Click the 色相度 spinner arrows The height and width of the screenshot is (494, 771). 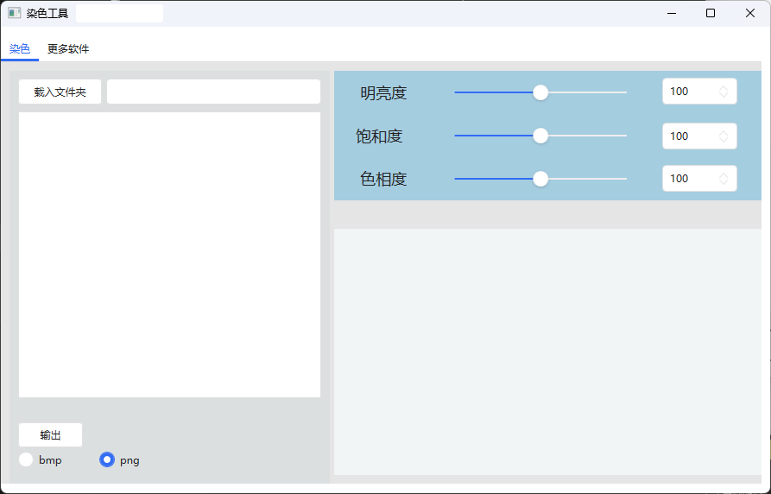724,178
